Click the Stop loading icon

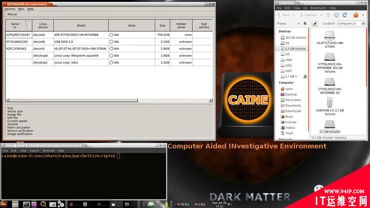(336, 15)
